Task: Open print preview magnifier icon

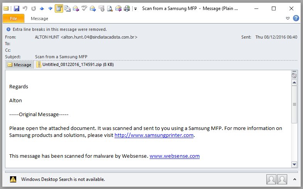Action: pyautogui.click(x=110, y=8)
